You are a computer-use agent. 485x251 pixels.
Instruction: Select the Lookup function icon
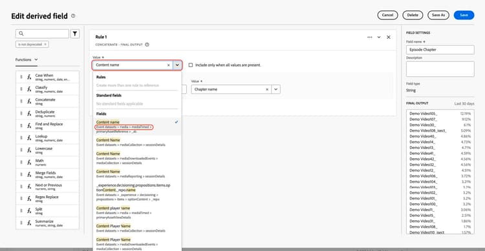coord(29,138)
